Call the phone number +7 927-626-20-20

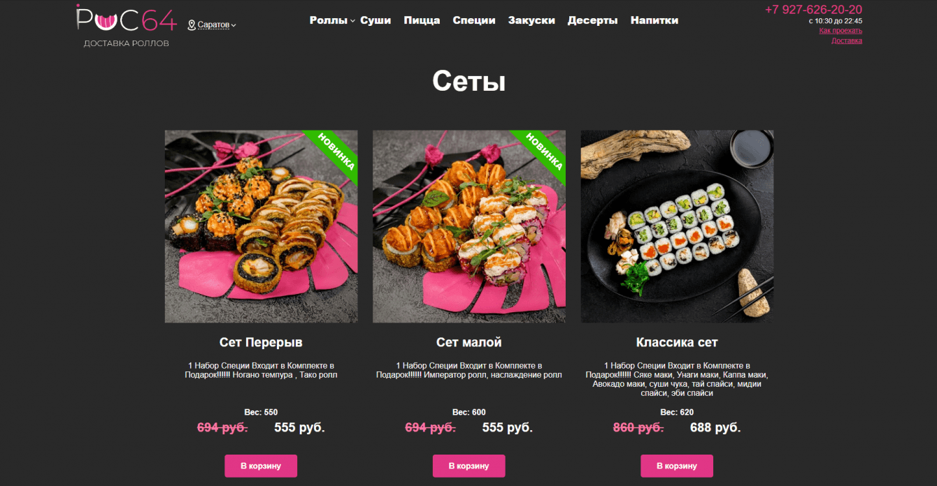[x=813, y=10]
